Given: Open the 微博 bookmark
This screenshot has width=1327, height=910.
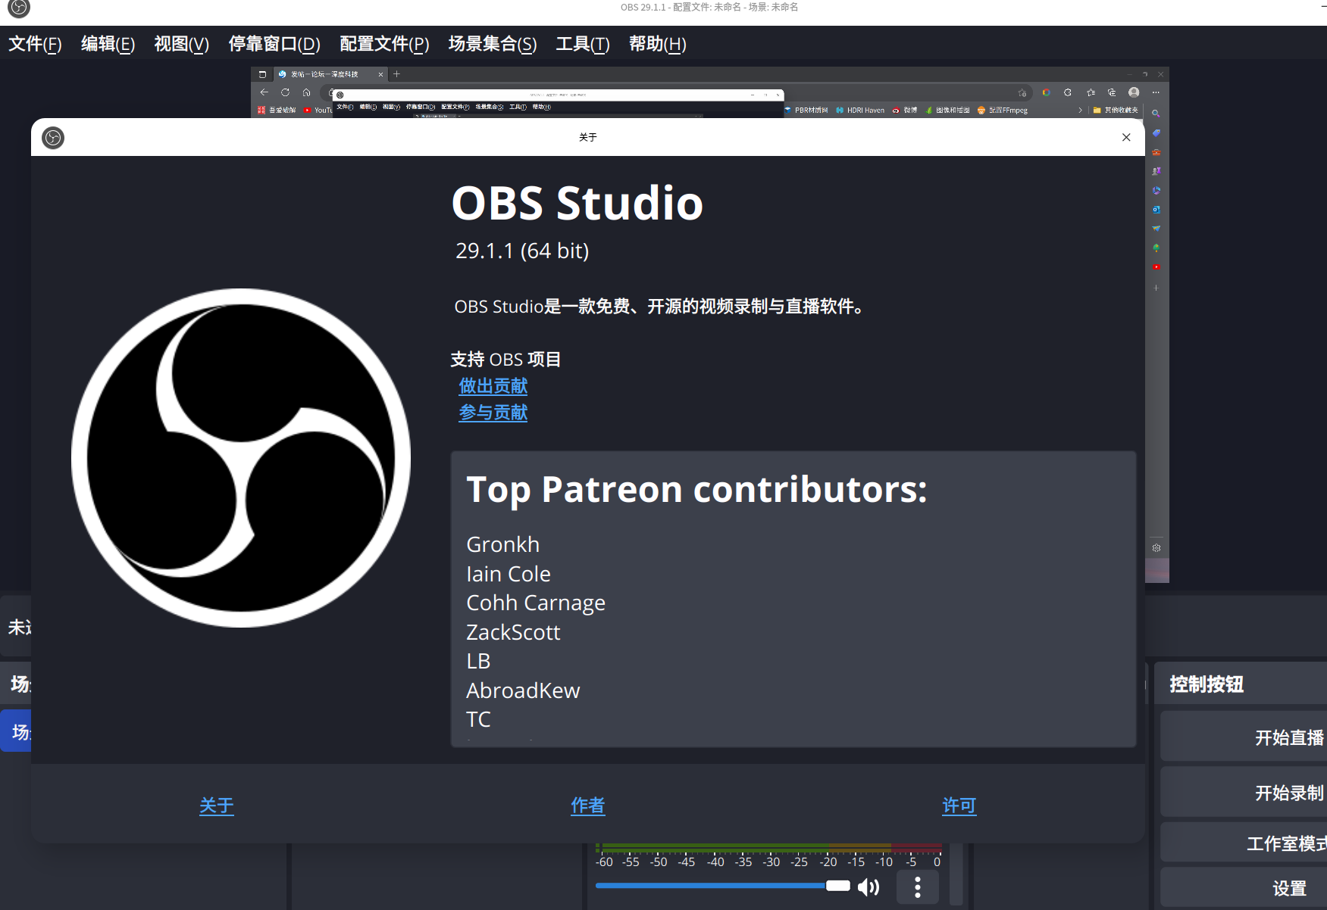Looking at the screenshot, I should [x=906, y=111].
